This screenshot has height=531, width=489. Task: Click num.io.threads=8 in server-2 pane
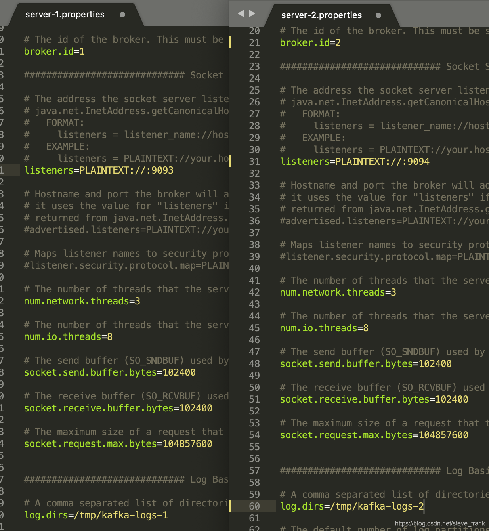pyautogui.click(x=324, y=328)
